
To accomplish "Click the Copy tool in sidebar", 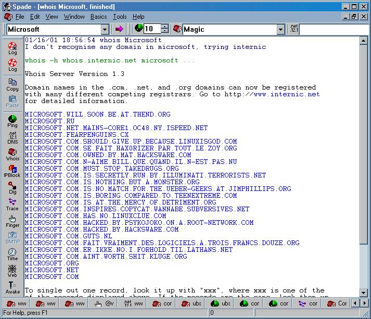I will click(x=12, y=85).
